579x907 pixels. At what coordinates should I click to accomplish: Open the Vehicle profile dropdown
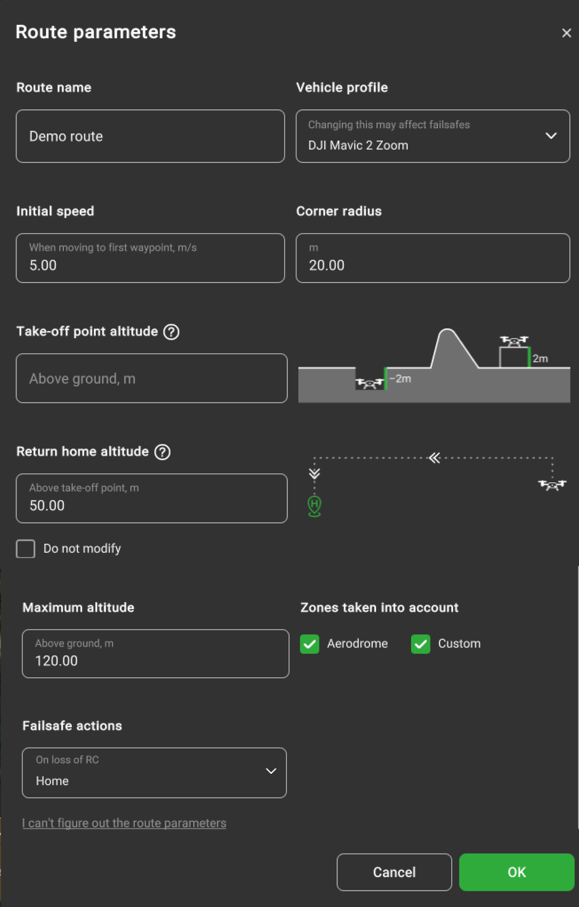[433, 136]
